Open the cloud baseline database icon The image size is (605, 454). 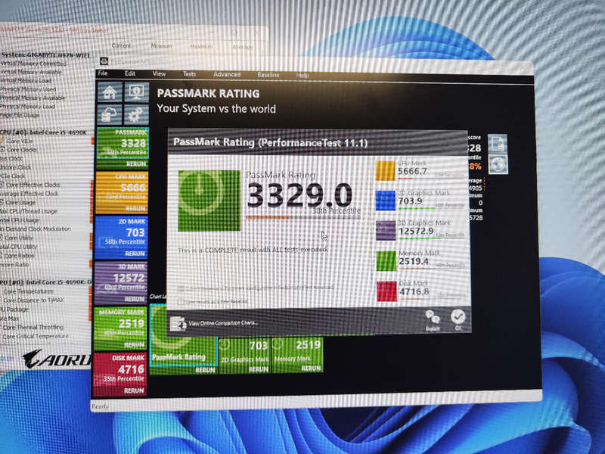tap(110, 115)
